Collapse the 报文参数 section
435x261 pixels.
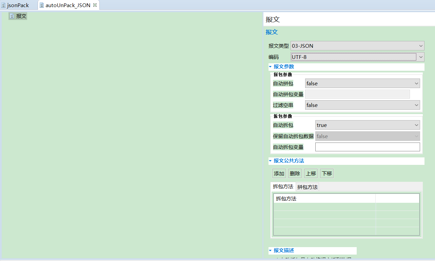coord(271,67)
